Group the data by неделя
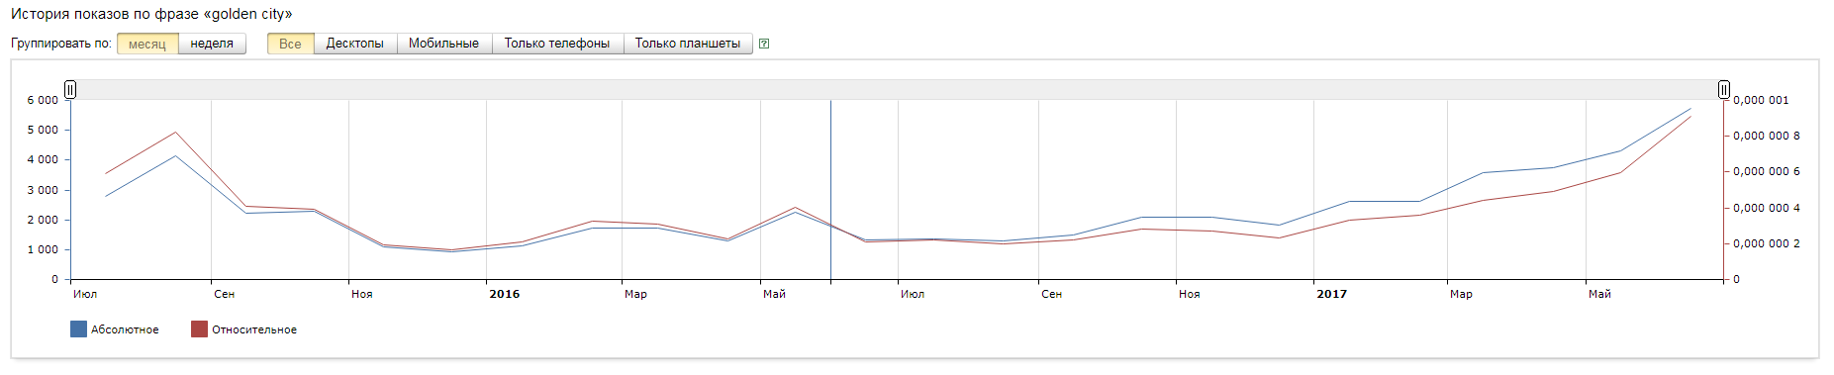The height and width of the screenshot is (375, 1834). click(x=212, y=44)
